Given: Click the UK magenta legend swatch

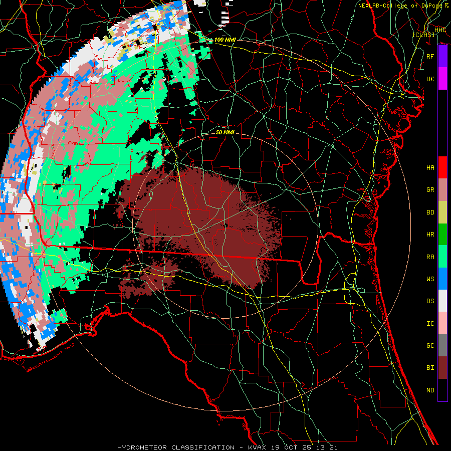Looking at the screenshot, I should [442, 79].
